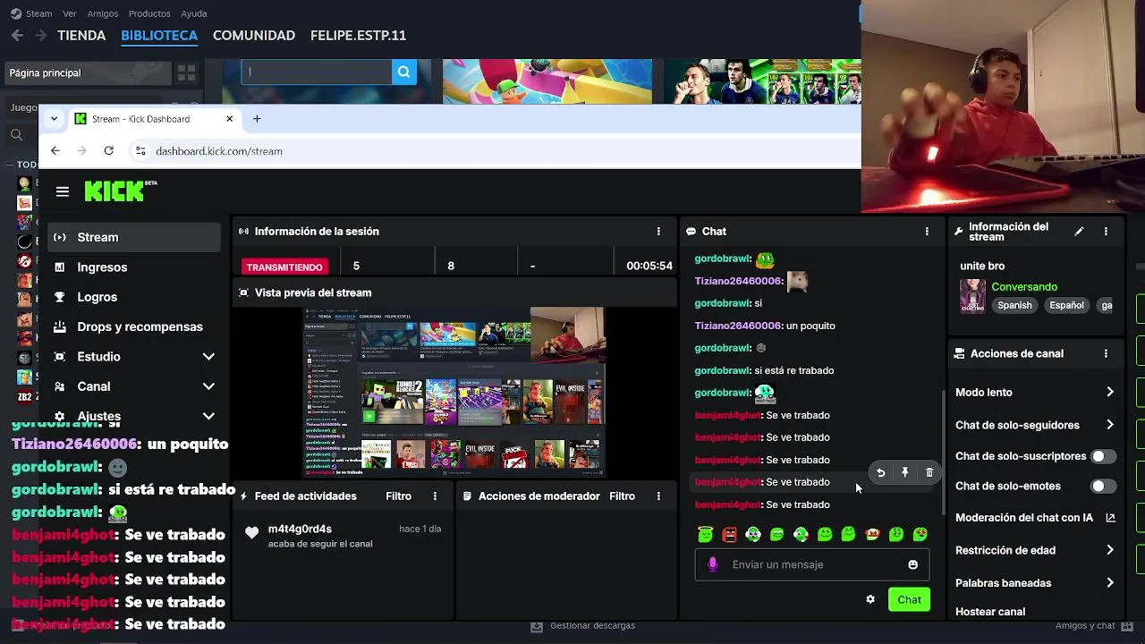Open Acciones de canal three-dot menu
Image resolution: width=1145 pixels, height=644 pixels.
click(1106, 353)
